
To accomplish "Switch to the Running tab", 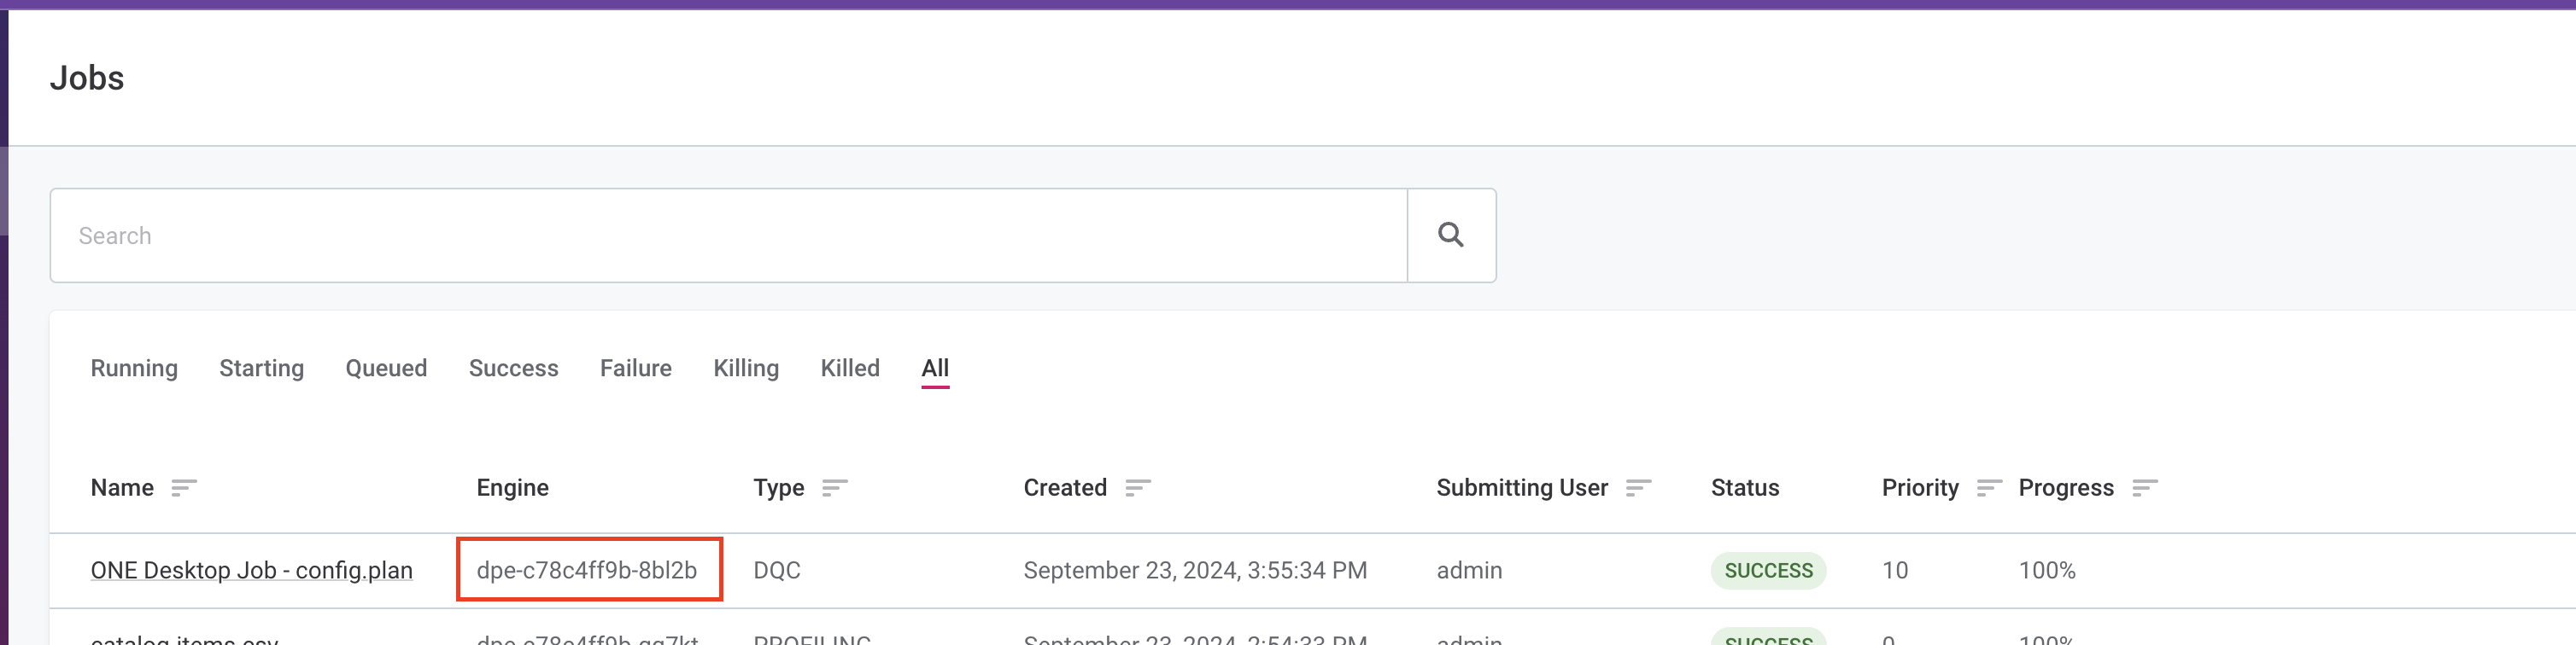I will (x=134, y=369).
